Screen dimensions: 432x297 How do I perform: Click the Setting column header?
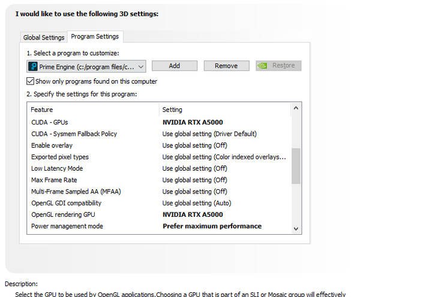(172, 110)
